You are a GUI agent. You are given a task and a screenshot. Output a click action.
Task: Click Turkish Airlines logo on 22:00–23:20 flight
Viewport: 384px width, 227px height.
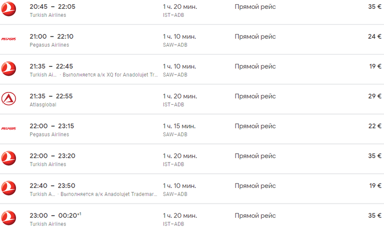click(9, 159)
